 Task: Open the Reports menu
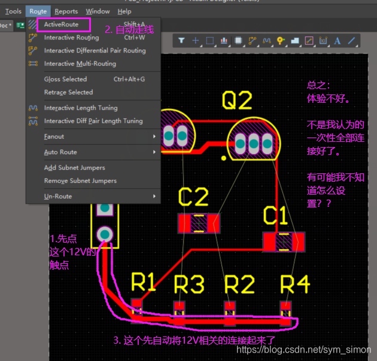pos(66,11)
